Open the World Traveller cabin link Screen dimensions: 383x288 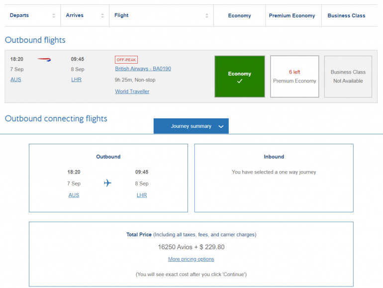pyautogui.click(x=132, y=92)
